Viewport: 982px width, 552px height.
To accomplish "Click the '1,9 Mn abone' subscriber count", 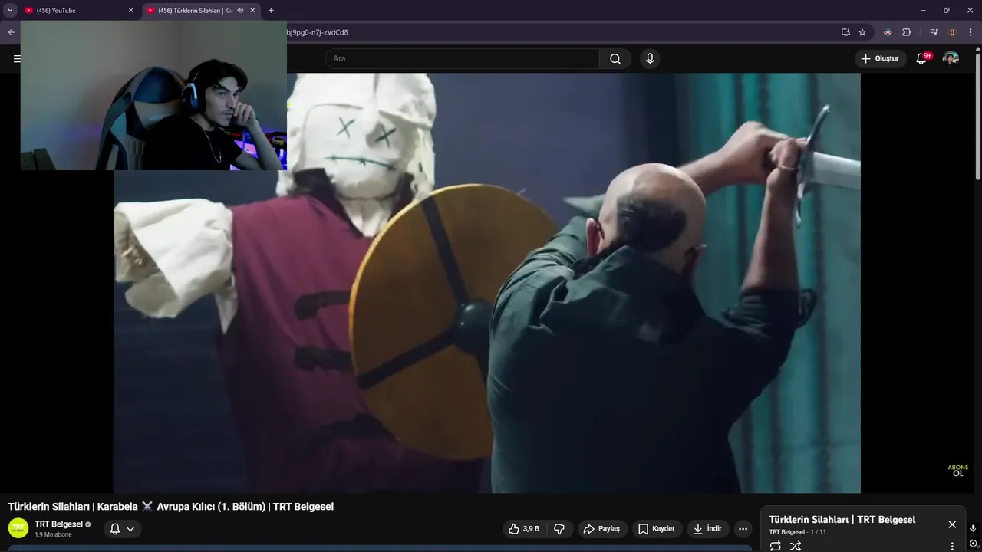I will 53,535.
